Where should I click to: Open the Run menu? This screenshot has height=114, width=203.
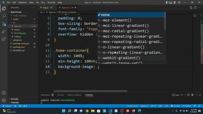43,2
